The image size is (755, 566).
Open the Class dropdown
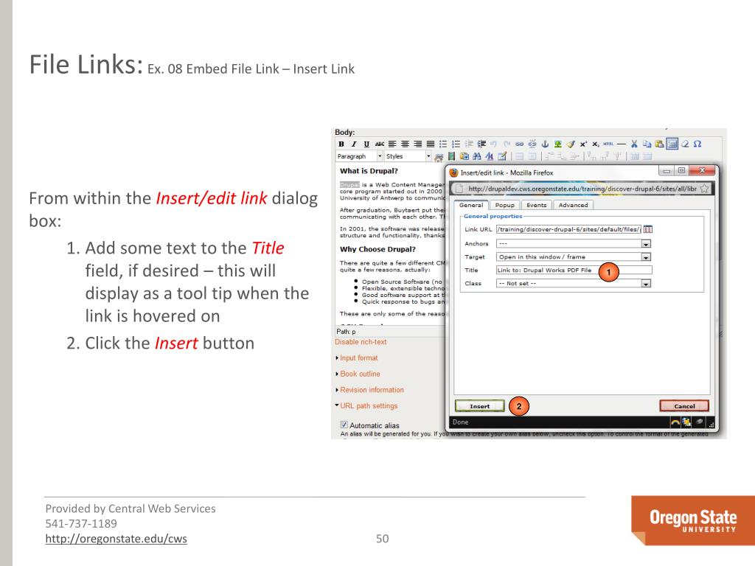click(x=574, y=284)
